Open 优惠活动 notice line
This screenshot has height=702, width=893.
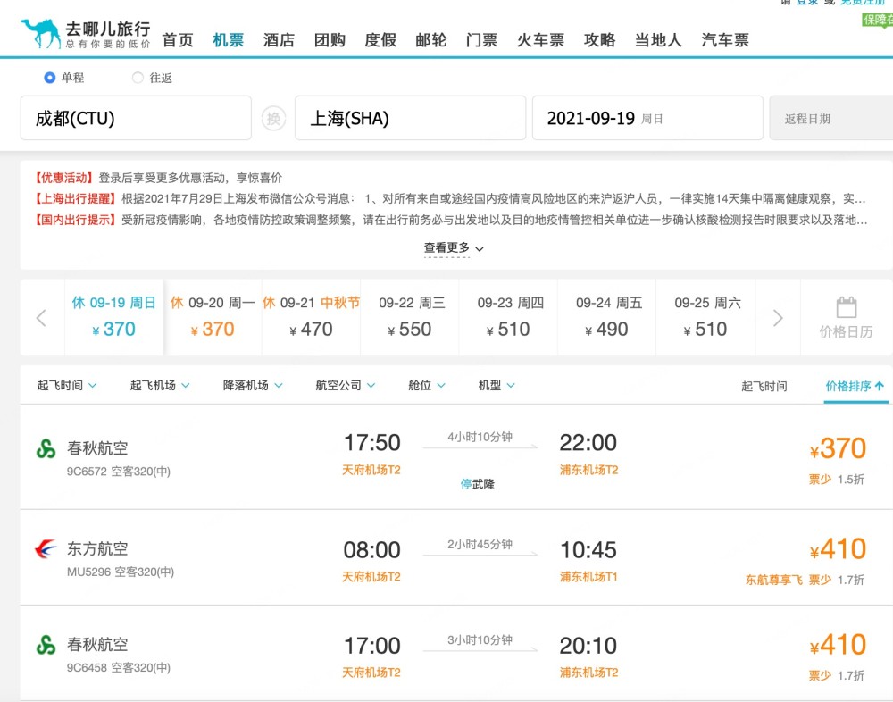[x=158, y=178]
